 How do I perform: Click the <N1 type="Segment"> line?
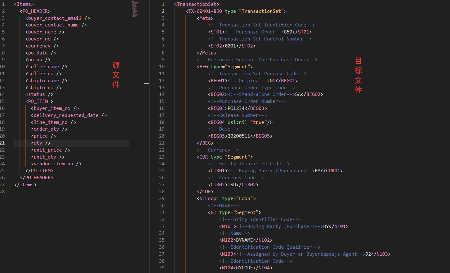pos(234,212)
